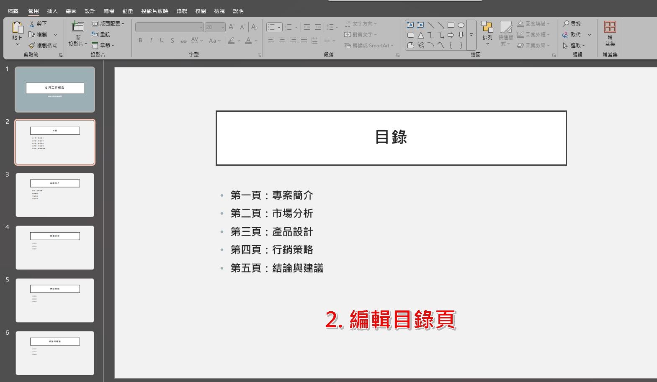Click Shape Effects (圖案效果) button
The width and height of the screenshot is (657, 382).
[533, 45]
